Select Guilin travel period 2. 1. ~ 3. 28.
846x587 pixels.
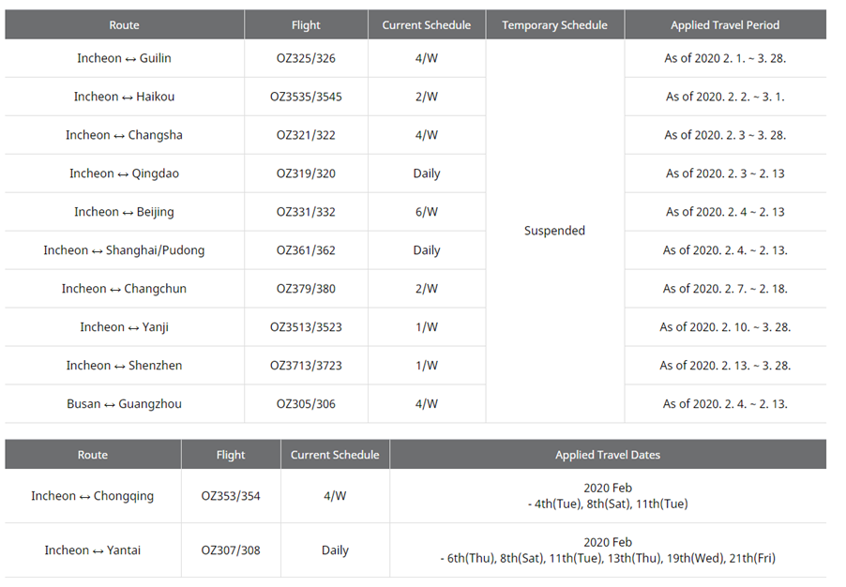[725, 58]
